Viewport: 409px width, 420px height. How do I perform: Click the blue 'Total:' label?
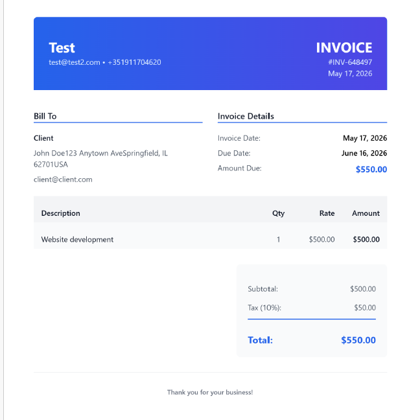click(260, 340)
